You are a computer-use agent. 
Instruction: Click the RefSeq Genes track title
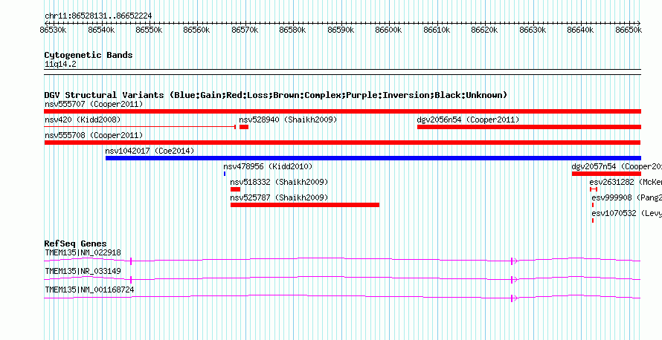[75, 243]
